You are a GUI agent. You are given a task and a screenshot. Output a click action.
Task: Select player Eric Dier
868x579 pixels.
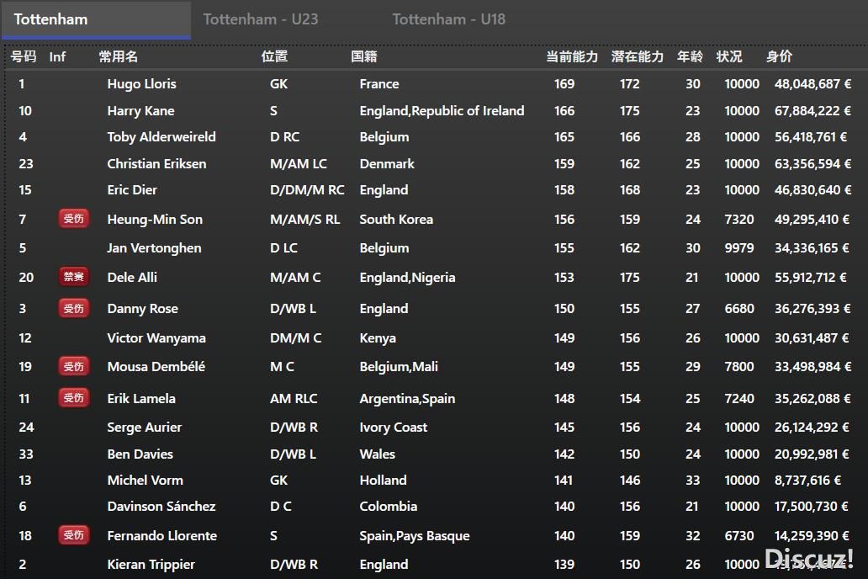(132, 190)
